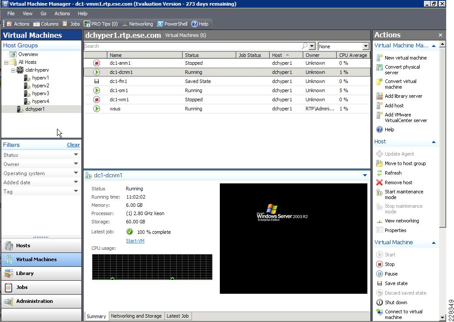454x322 pixels.
Task: Switch to the Latest Job tab
Action: [178, 316]
